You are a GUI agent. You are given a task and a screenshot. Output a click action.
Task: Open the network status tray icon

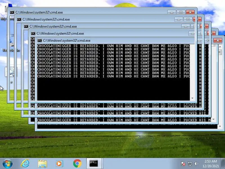coord(190,164)
